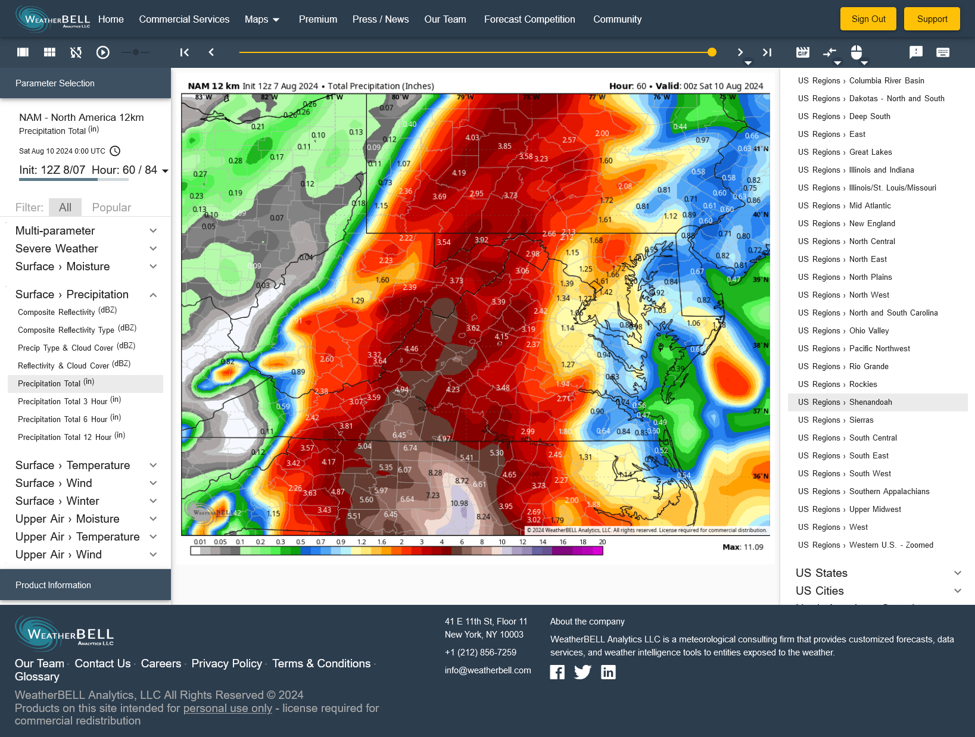
Task: Open the Home menu item
Action: click(111, 19)
